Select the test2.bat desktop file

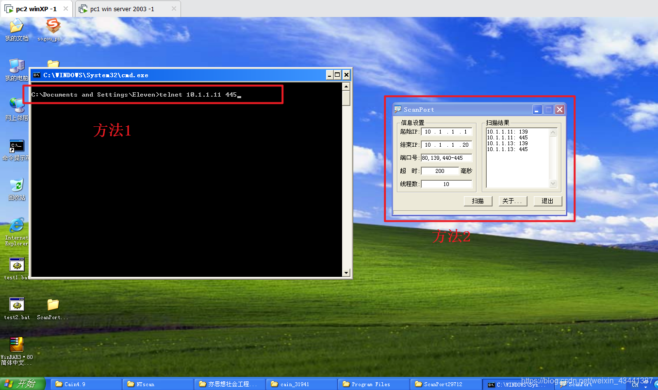(x=16, y=309)
